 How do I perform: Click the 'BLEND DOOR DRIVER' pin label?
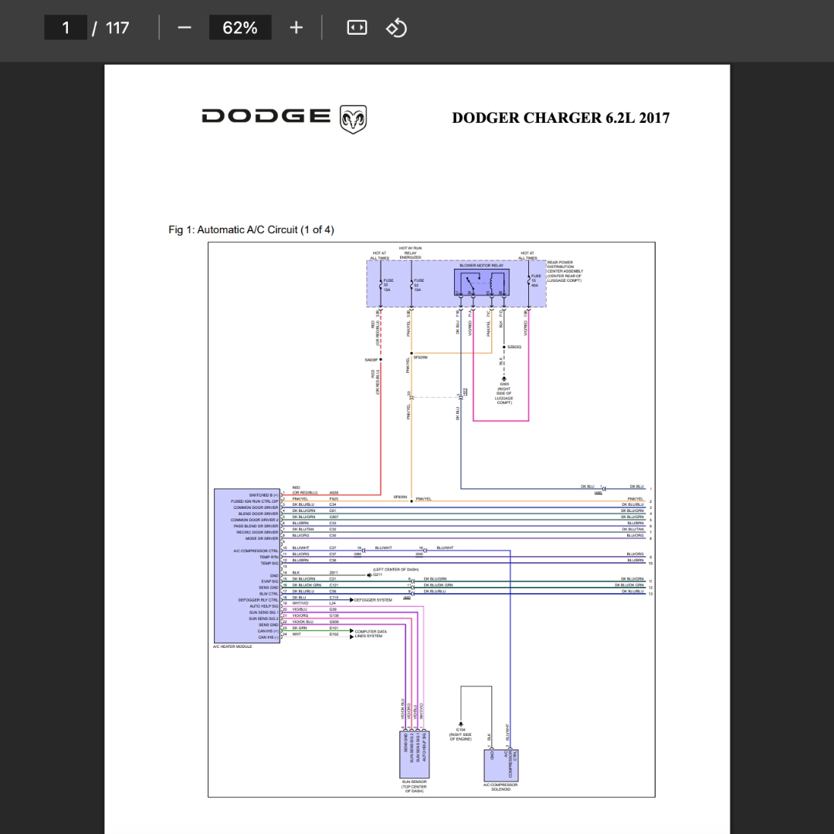(259, 514)
